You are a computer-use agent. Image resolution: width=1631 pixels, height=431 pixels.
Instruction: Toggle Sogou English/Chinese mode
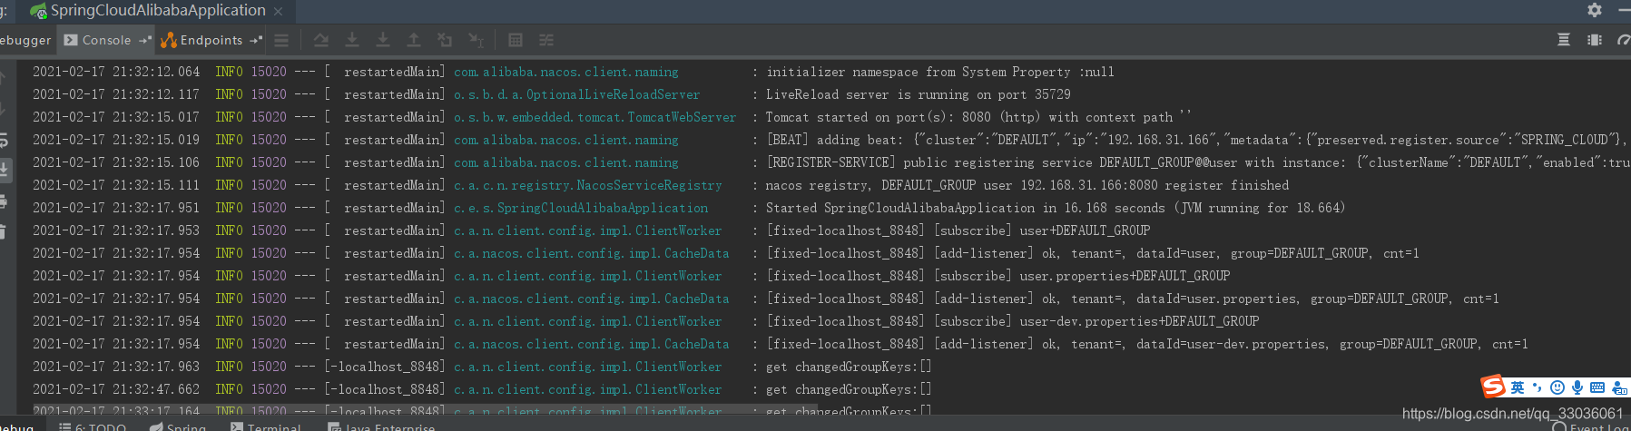1518,387
